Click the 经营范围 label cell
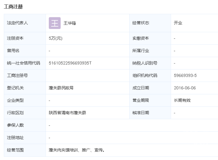The image size is (218, 160). 25,150
